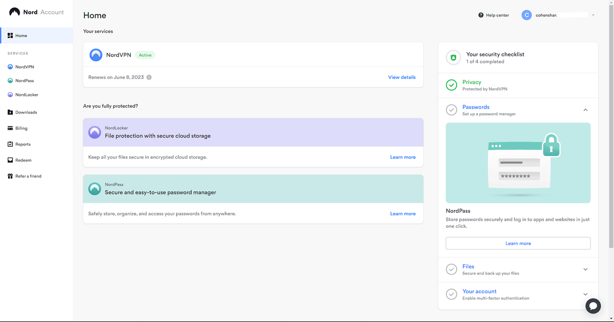Click the Refer a friend gift icon
The width and height of the screenshot is (614, 322).
(10, 176)
